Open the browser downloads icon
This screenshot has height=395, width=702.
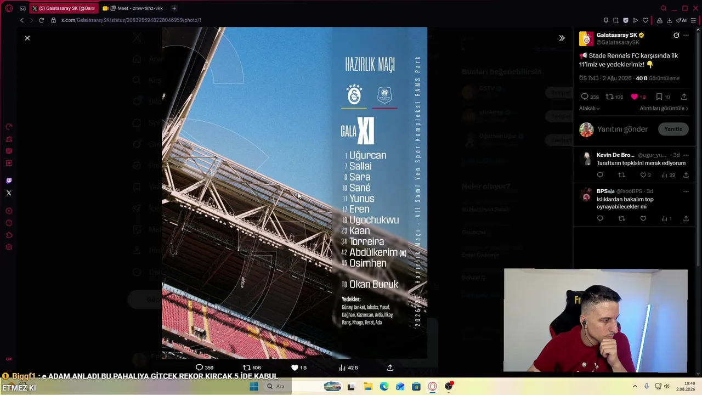pos(669,20)
